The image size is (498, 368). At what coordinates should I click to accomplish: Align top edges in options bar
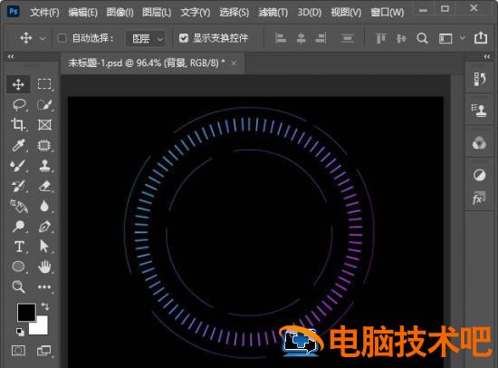pos(380,38)
